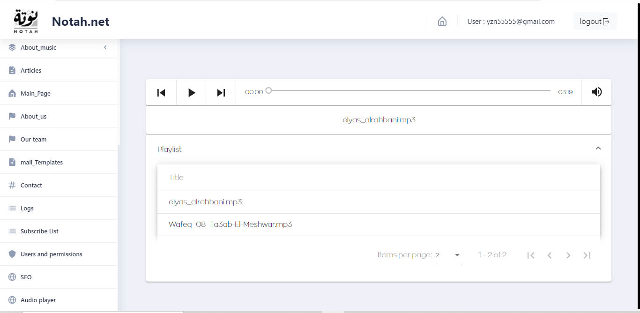640x313 pixels.
Task: Go to next playlist page arrow
Action: click(568, 255)
